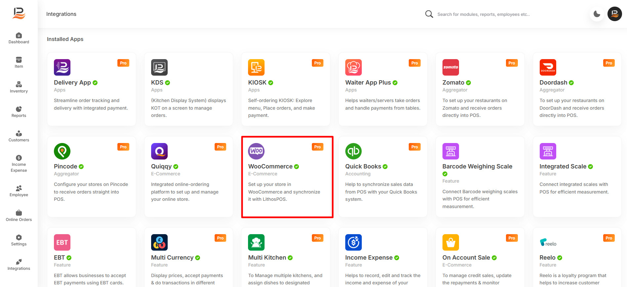The width and height of the screenshot is (627, 287).
Task: Click the Pro badge on Delivery App
Action: tap(123, 63)
